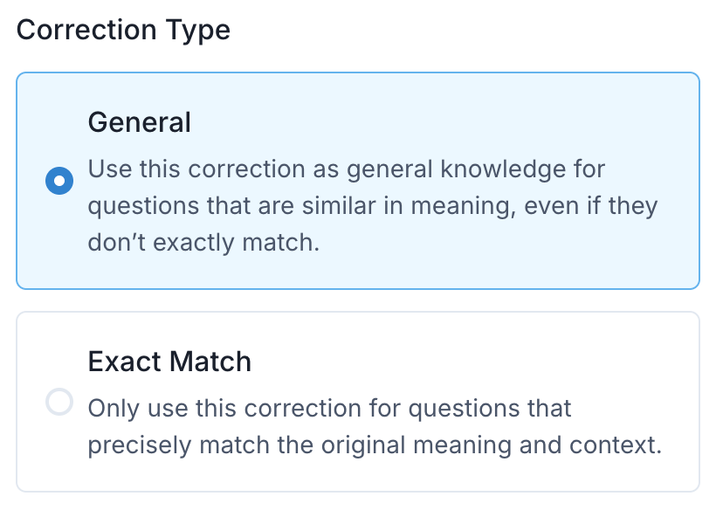Click the empty unselected radio circle

coord(59,403)
